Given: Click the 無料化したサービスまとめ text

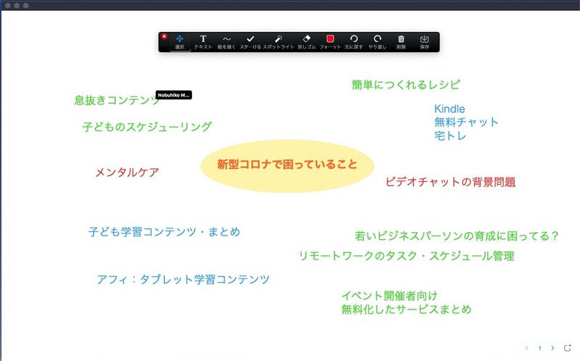Looking at the screenshot, I should pos(407,310).
